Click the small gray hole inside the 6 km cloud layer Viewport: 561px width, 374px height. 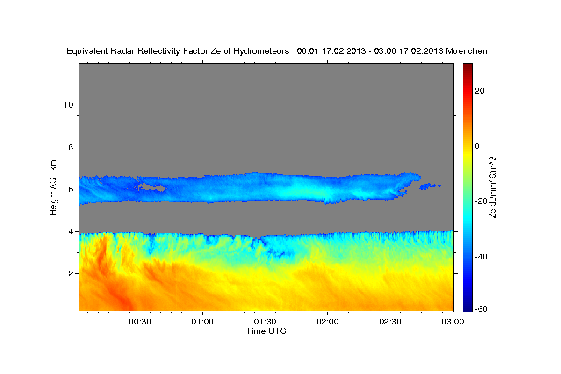click(x=153, y=188)
